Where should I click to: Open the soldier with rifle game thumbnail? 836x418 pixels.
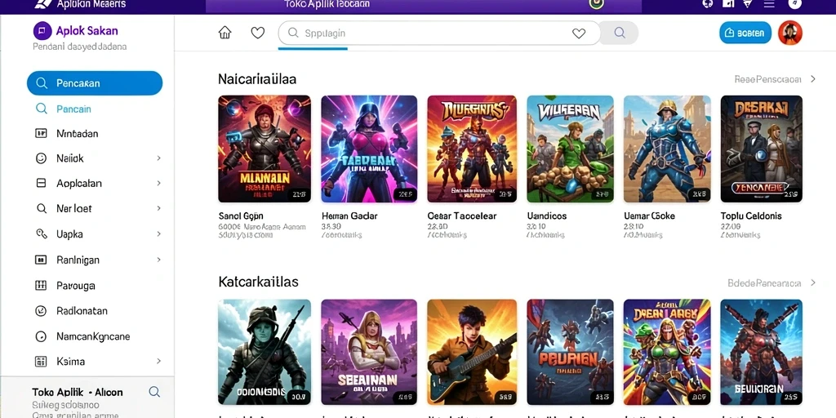[x=265, y=352]
